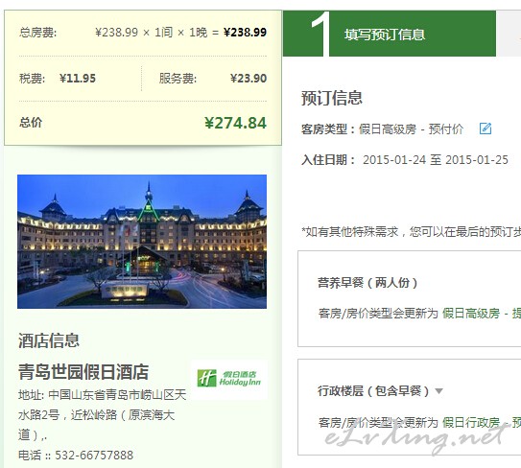Click the hotel name 青岛世园假日酒店

tap(83, 372)
